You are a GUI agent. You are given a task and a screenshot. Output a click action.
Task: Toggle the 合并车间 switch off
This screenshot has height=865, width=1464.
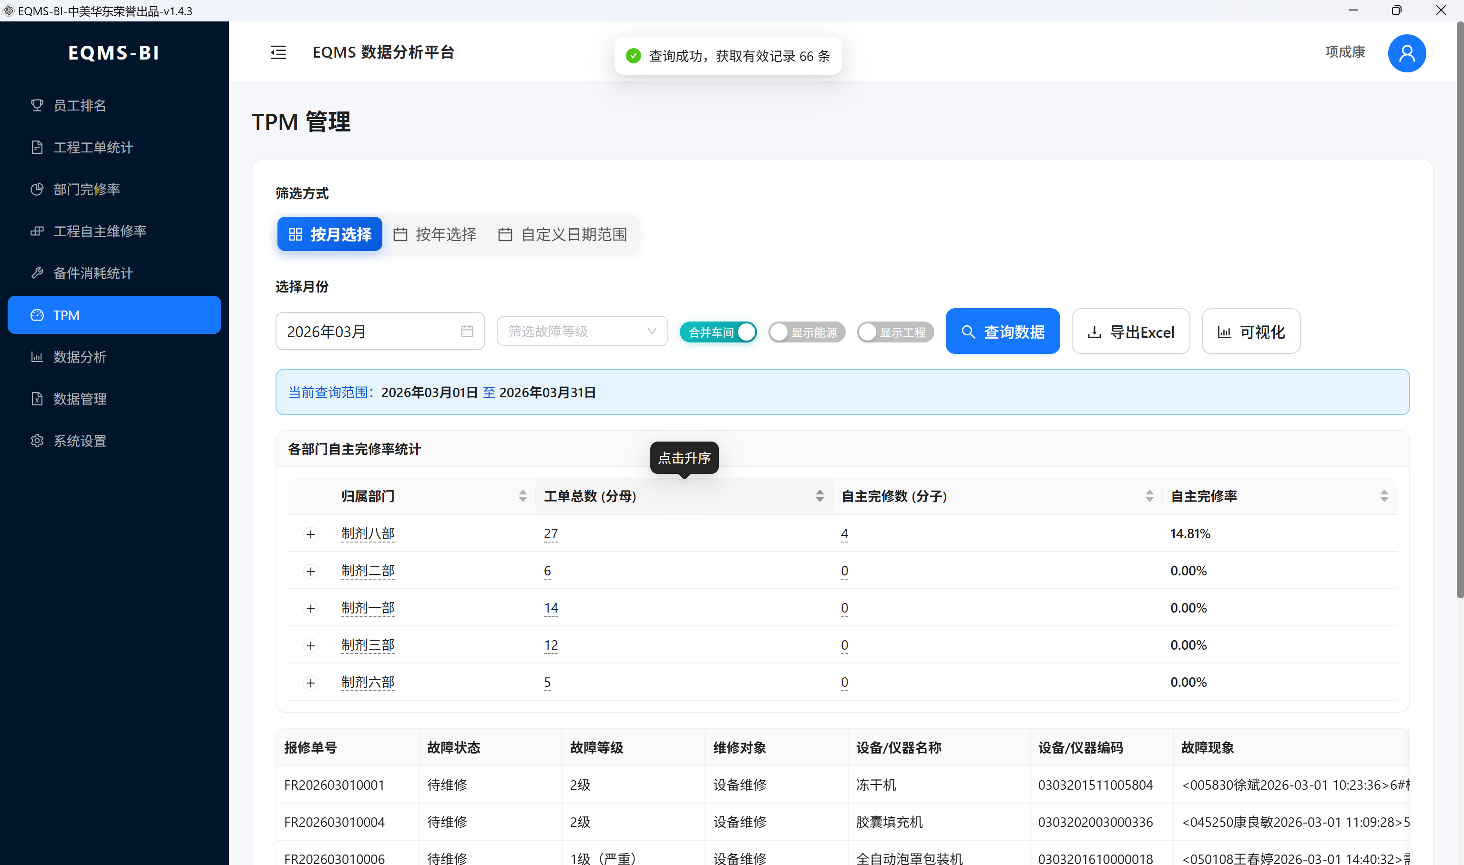(x=718, y=332)
